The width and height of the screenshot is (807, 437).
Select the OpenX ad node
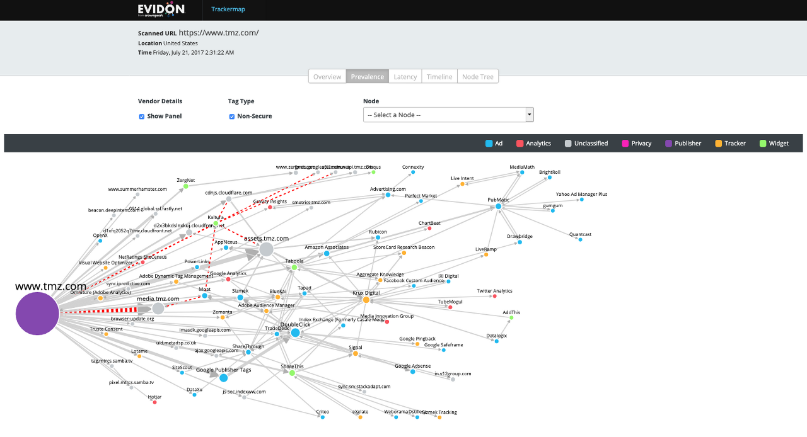click(x=101, y=241)
